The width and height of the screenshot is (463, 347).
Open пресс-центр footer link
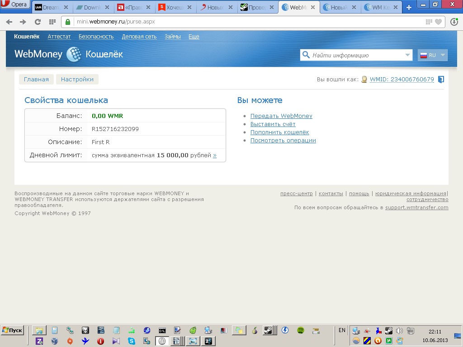[x=297, y=193]
